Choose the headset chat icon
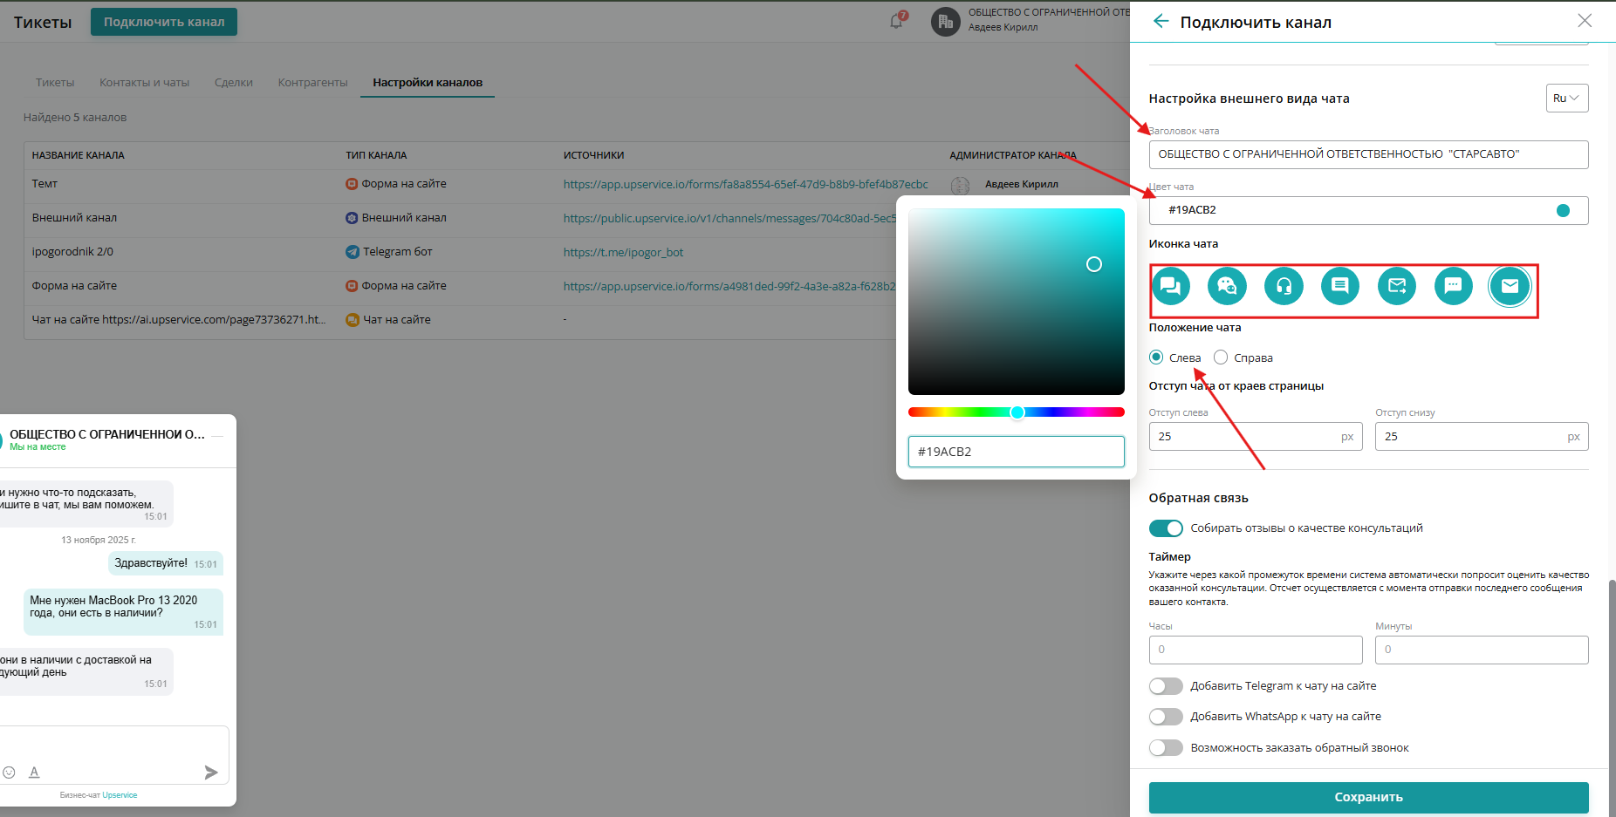Screen dimensions: 1616x817 tap(1284, 286)
